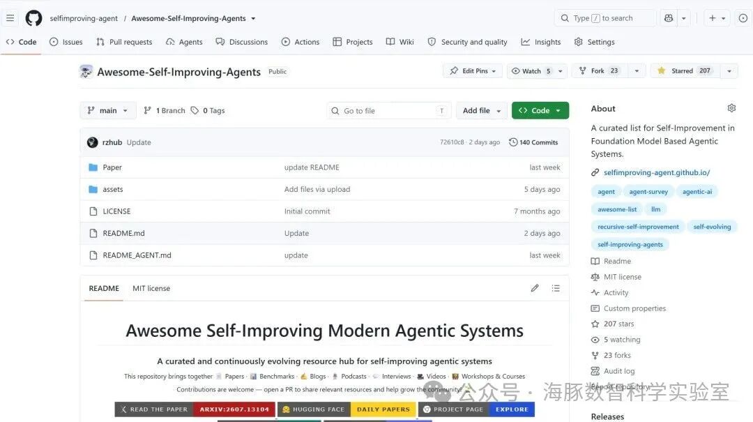Open the Agents tab

pyautogui.click(x=184, y=42)
